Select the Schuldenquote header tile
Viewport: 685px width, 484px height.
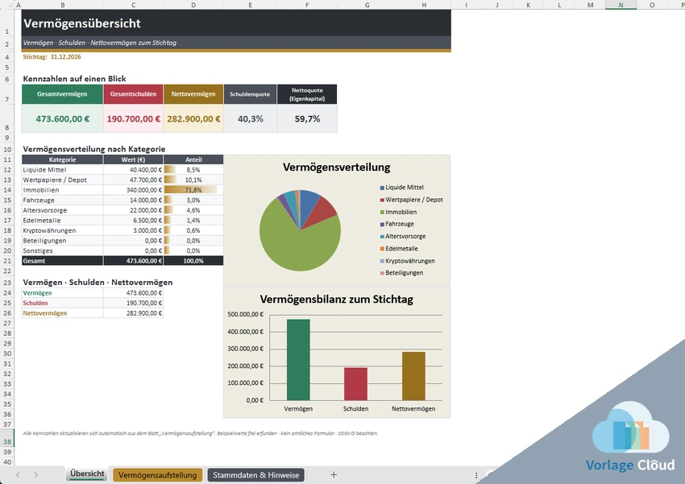point(250,94)
